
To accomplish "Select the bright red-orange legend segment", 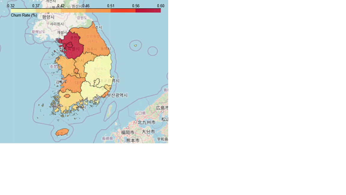I will [x=123, y=11].
